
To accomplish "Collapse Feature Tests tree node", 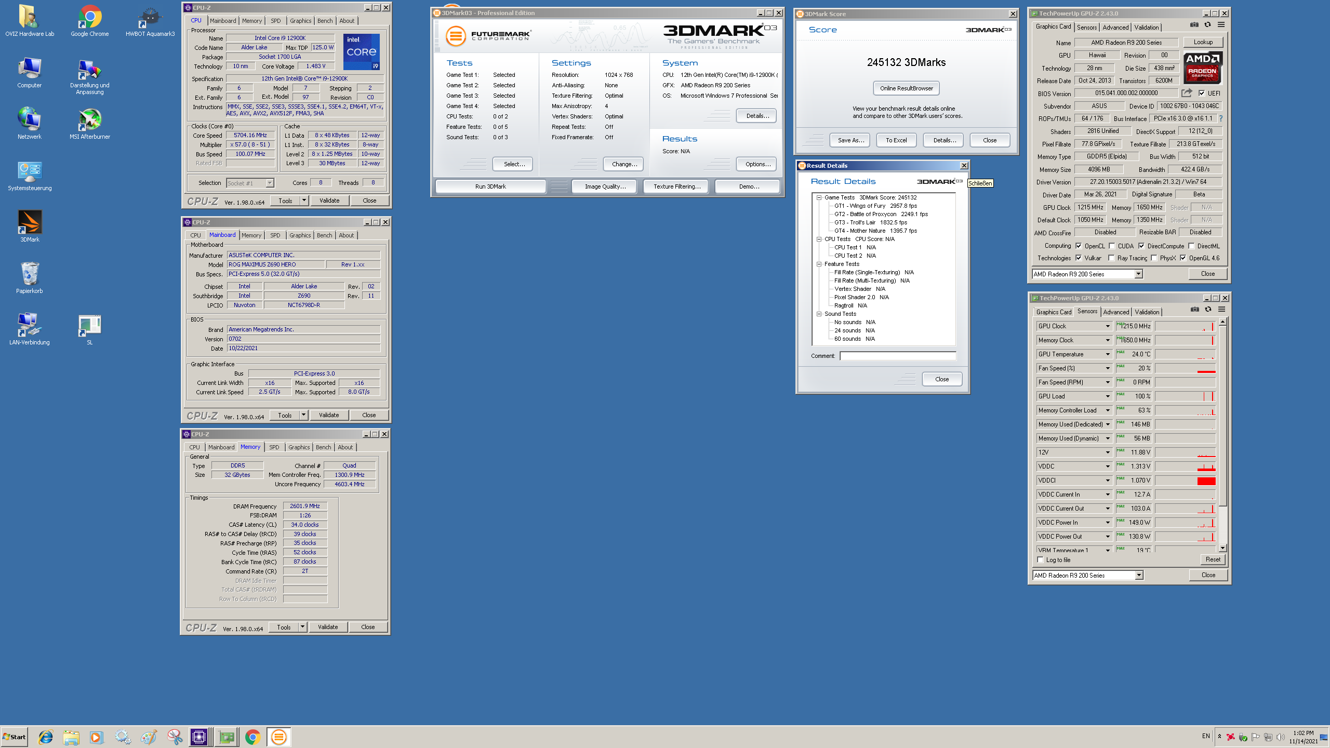I will [819, 264].
